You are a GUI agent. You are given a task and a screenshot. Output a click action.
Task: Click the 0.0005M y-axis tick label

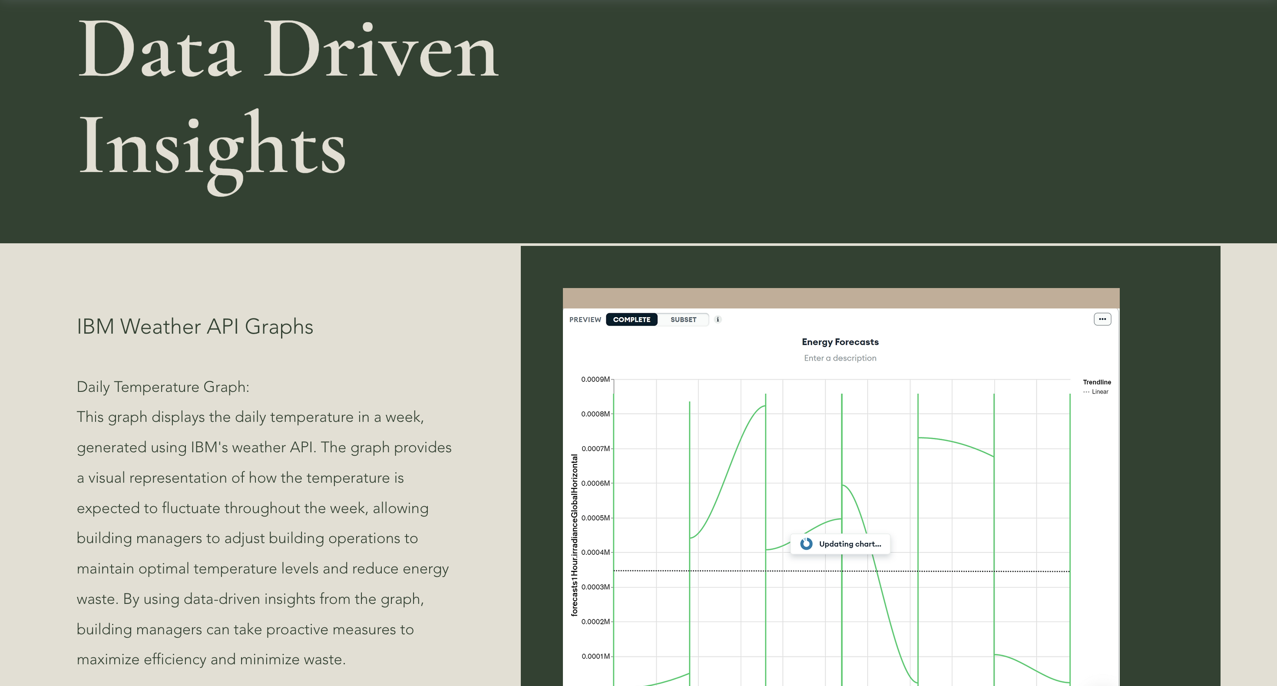pos(595,518)
